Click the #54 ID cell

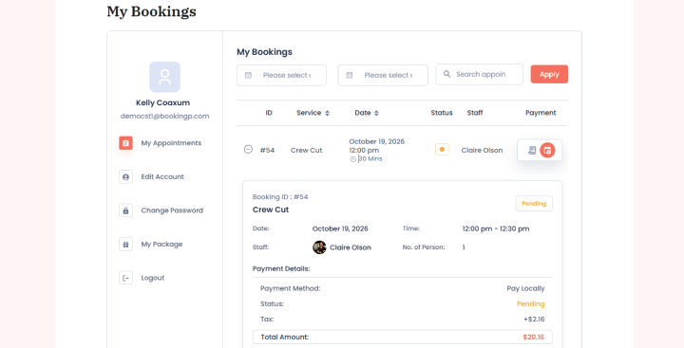click(267, 150)
